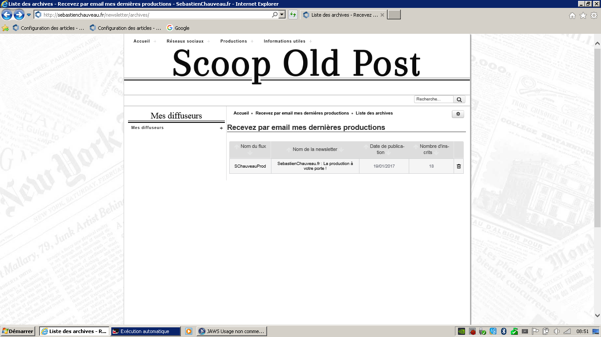Screen dimensions: 601x337
Task: Click the Informations utiles menu item
Action: click(284, 41)
